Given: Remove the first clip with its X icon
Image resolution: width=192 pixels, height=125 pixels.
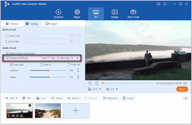Looking at the screenshot, I should [x=30, y=105].
